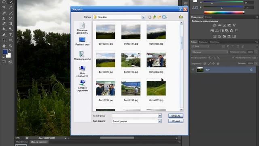Open the Тип файлов format dropdown
The width and height of the screenshot is (259, 146).
[159, 121]
